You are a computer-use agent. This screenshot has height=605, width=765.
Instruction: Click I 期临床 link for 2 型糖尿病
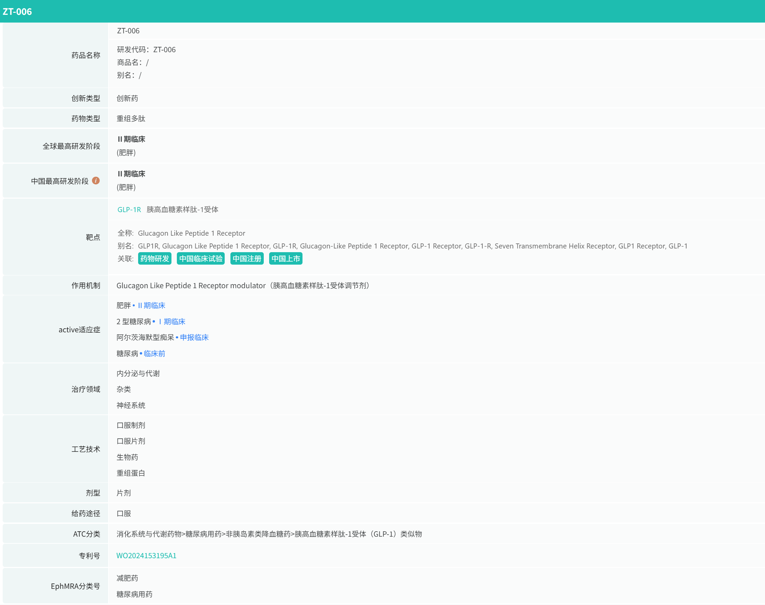[x=172, y=322]
